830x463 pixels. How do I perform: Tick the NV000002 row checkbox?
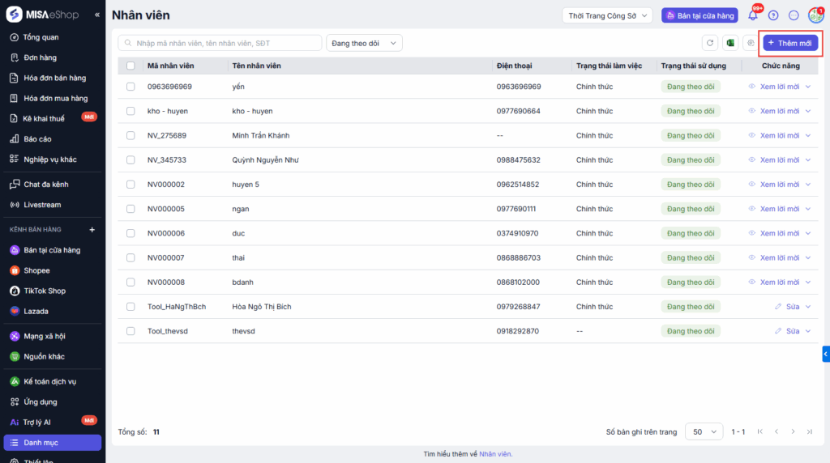pos(130,185)
